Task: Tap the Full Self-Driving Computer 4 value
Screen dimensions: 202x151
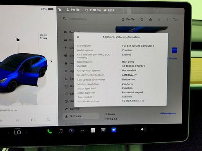Action: click(138, 46)
